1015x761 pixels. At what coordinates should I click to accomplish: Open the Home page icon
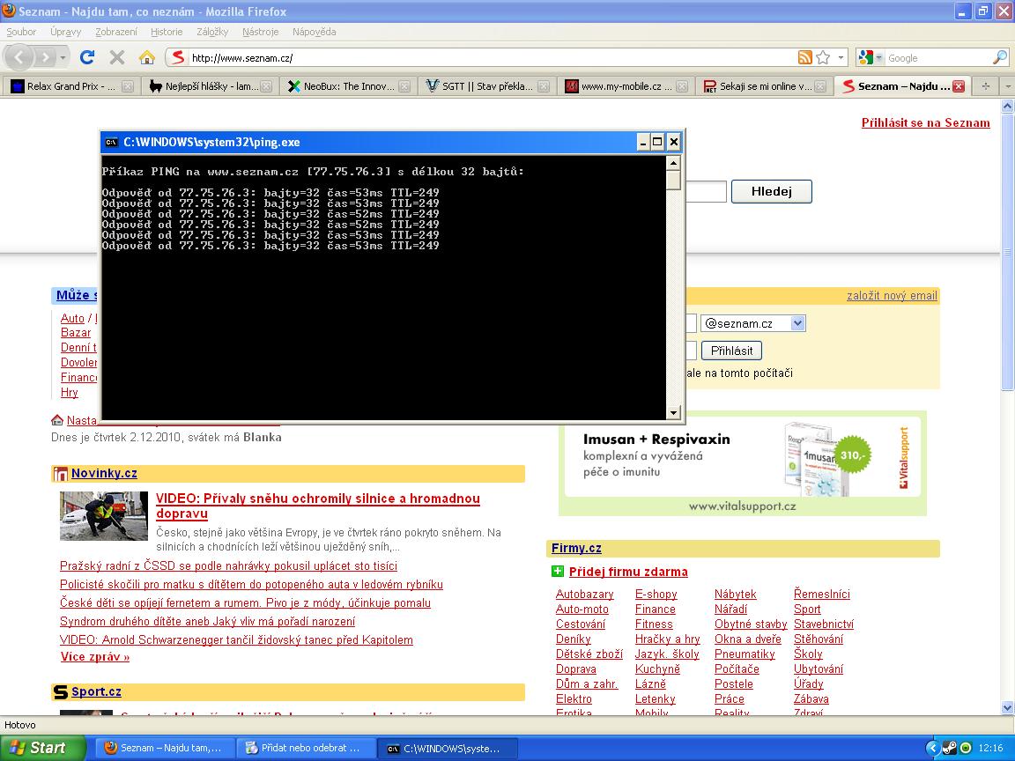[147, 57]
